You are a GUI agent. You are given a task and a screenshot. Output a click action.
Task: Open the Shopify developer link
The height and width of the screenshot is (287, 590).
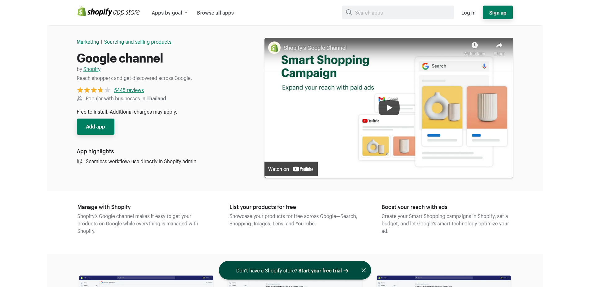[x=92, y=69]
